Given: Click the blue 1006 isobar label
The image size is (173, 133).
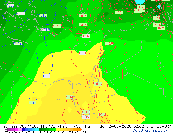Looking at the screenshot, I should point(10,5).
